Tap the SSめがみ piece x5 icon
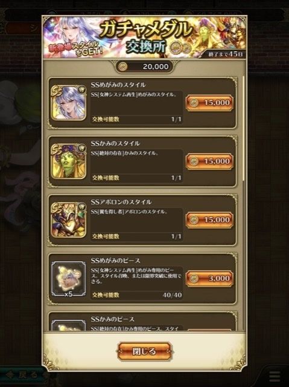The height and width of the screenshot is (387, 289). [68, 279]
